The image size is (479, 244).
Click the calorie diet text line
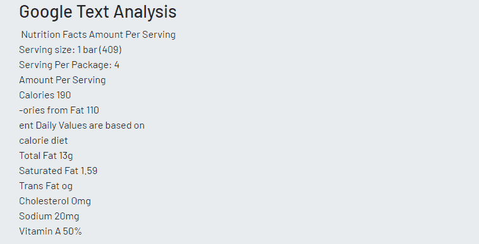coord(44,141)
